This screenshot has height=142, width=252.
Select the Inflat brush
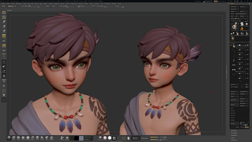coord(47,138)
